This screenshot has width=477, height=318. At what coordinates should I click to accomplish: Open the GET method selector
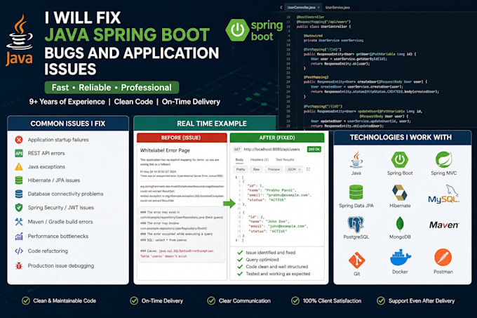tap(237, 150)
